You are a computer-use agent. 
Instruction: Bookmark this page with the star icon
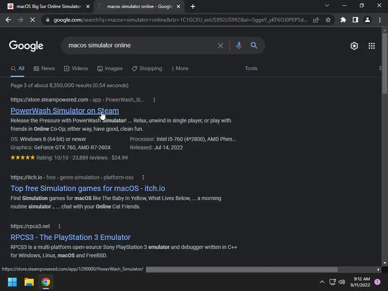pos(328,20)
